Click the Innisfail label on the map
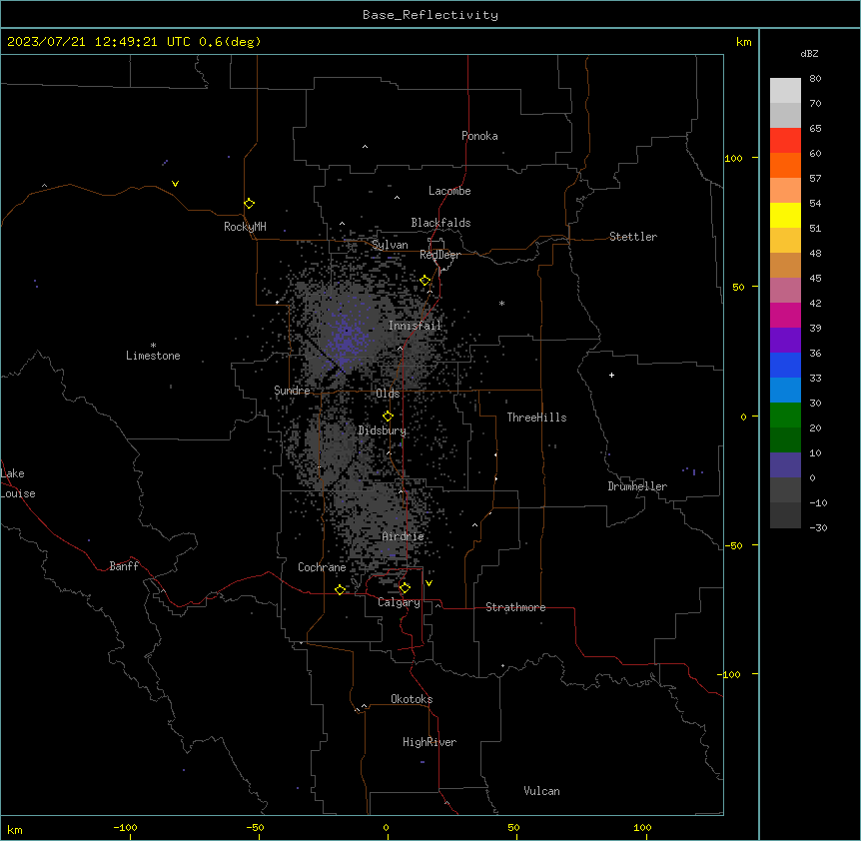861x841 pixels. 415,326
